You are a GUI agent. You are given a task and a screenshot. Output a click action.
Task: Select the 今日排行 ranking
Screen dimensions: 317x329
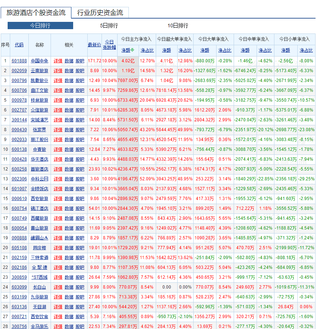(40, 26)
